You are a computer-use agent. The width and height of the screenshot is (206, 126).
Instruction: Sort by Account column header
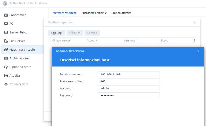coord(103,41)
